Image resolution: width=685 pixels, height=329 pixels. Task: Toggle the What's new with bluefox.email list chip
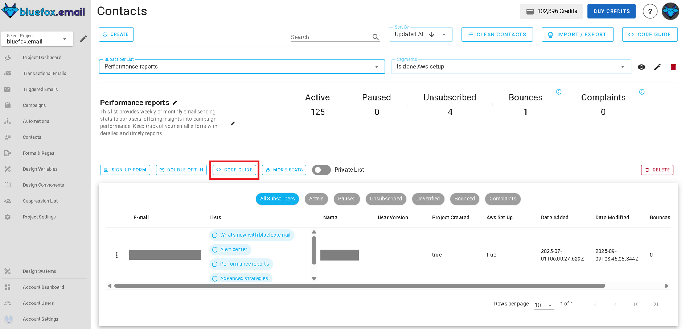coord(252,235)
